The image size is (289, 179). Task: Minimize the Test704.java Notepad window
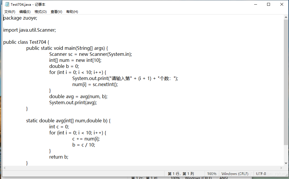256,4
